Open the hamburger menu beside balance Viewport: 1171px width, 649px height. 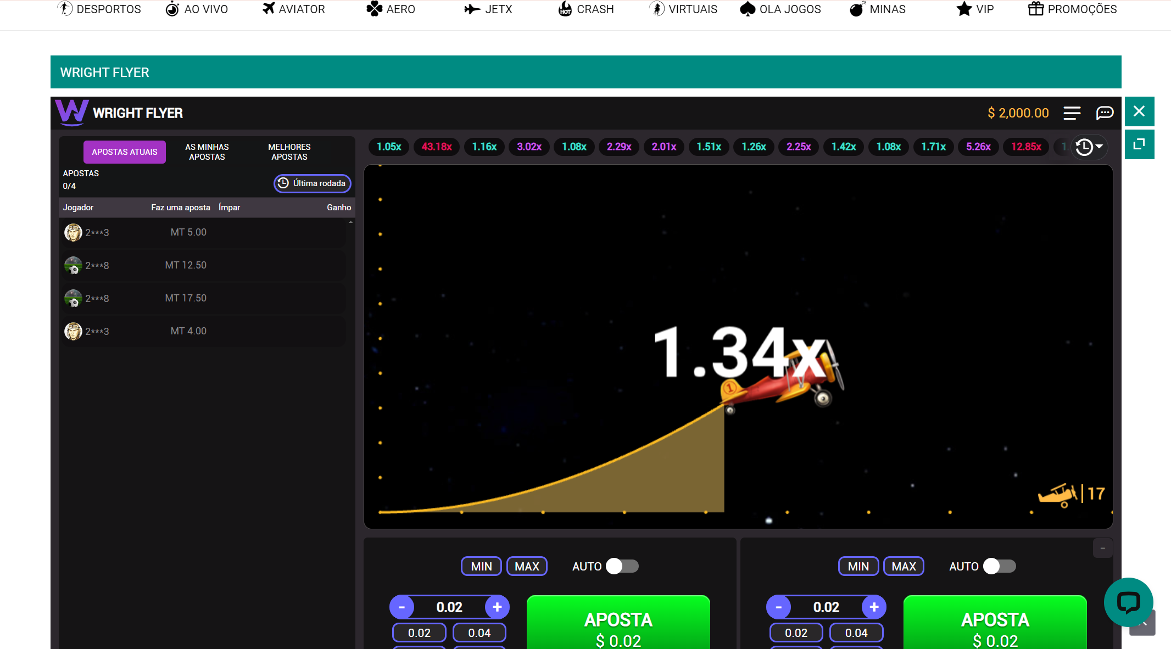[1072, 113]
